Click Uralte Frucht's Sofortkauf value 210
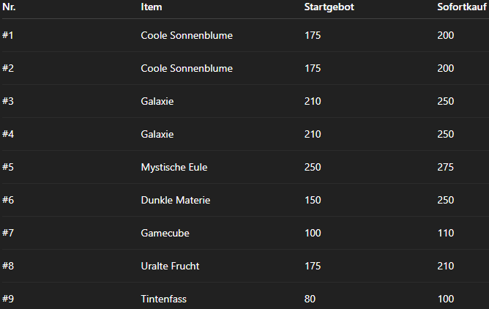The width and height of the screenshot is (489, 309). (x=445, y=266)
